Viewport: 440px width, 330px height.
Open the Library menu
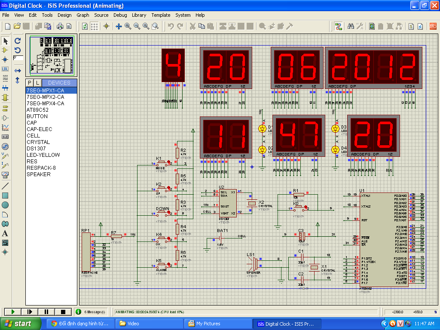pyautogui.click(x=139, y=15)
